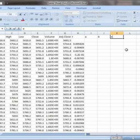Open the font size 11 dropdown

[16, 14]
